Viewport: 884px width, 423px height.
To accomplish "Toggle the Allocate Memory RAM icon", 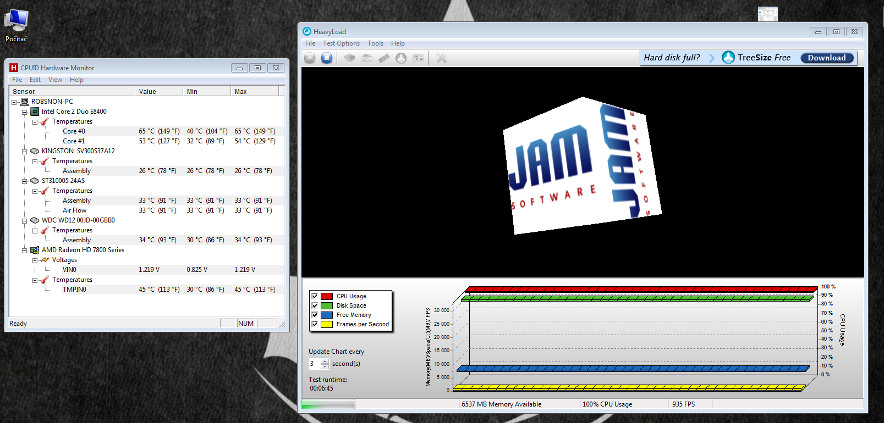I will (384, 58).
